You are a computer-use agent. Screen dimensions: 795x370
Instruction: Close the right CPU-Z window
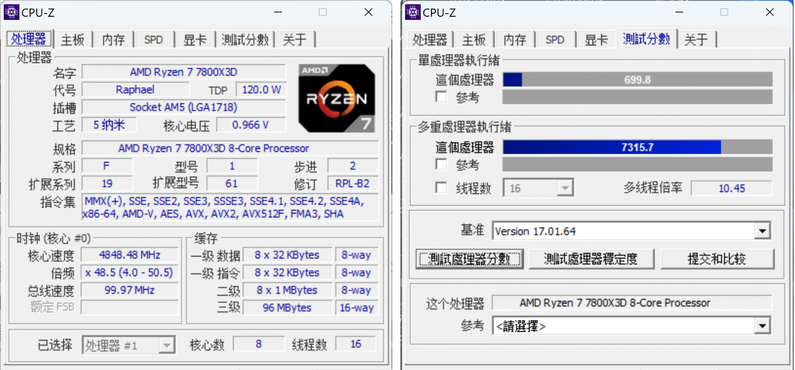click(770, 12)
